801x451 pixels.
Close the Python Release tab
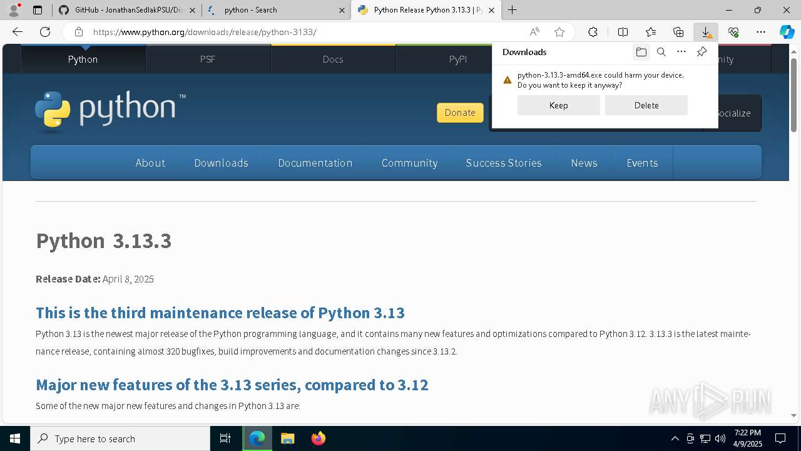492,10
